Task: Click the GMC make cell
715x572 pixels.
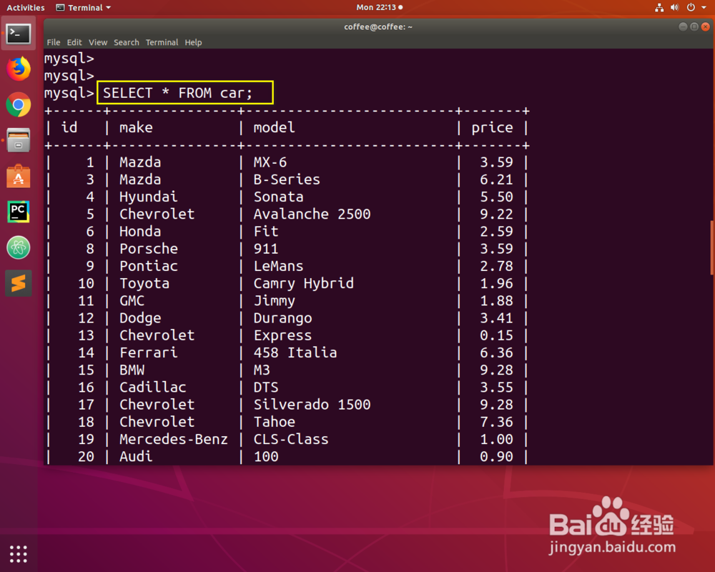Action: [132, 301]
